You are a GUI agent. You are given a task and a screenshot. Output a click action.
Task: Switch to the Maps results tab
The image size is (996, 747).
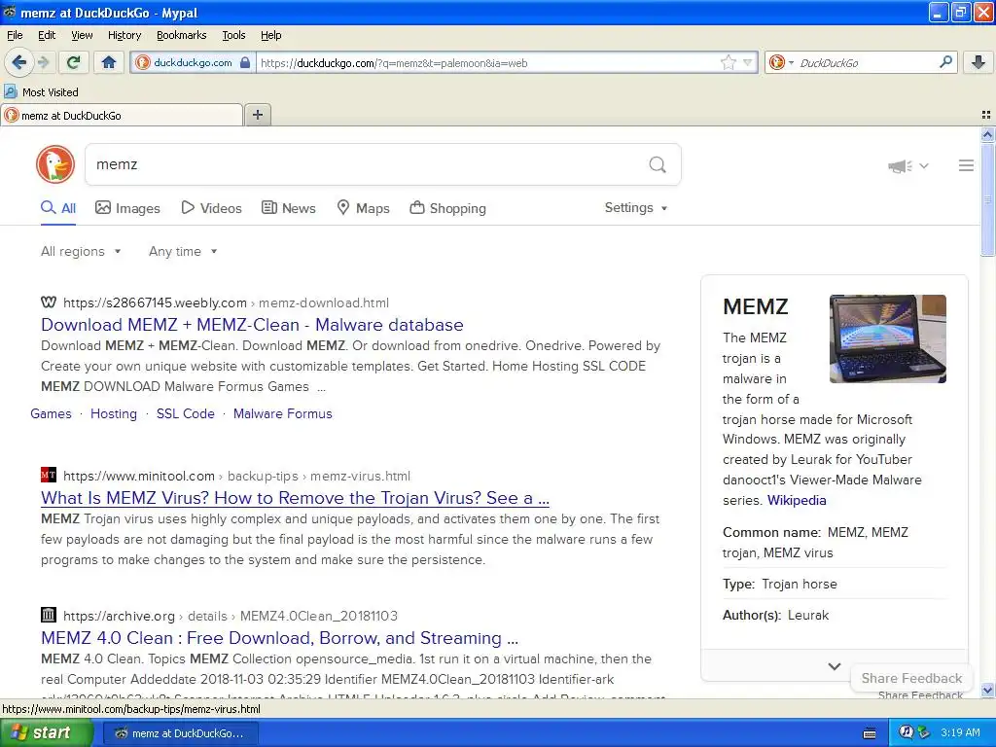click(x=364, y=208)
